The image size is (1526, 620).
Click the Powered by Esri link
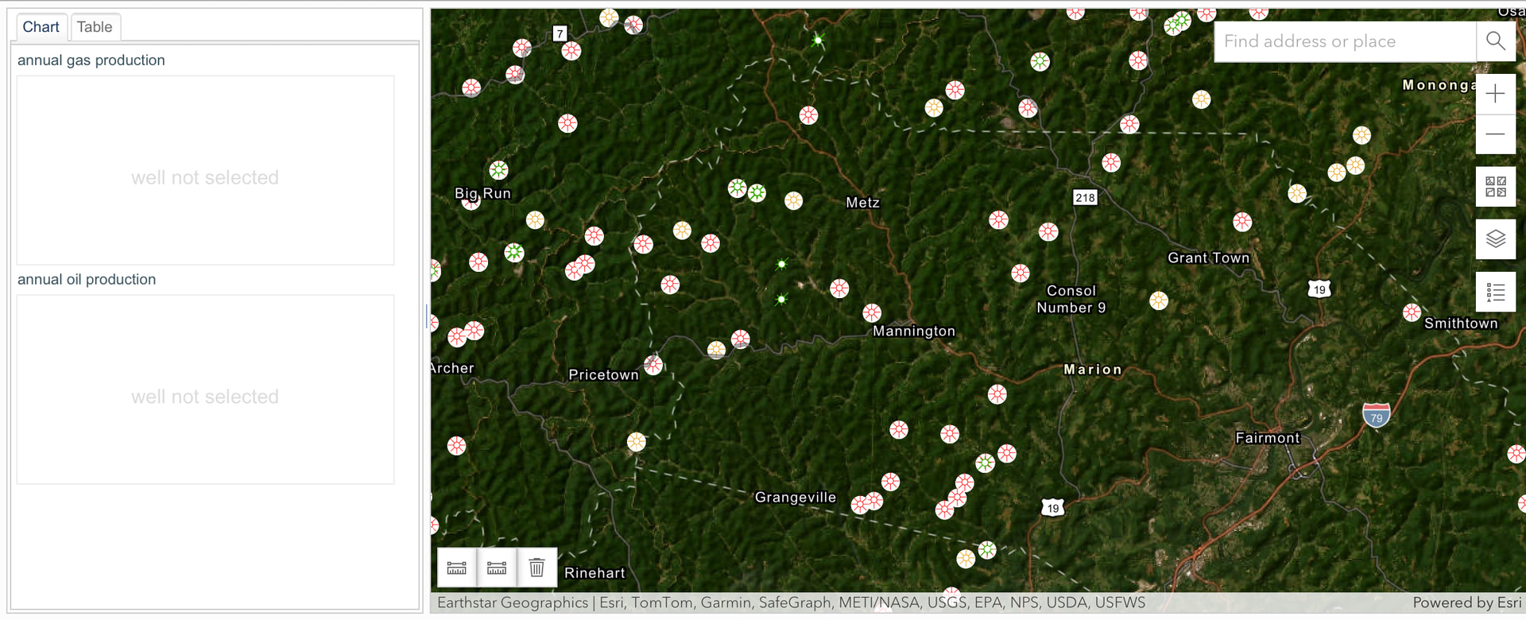1466,603
